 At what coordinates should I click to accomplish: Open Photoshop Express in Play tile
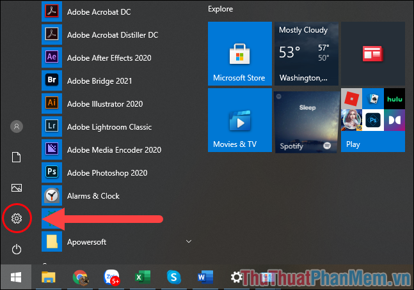pyautogui.click(x=373, y=120)
